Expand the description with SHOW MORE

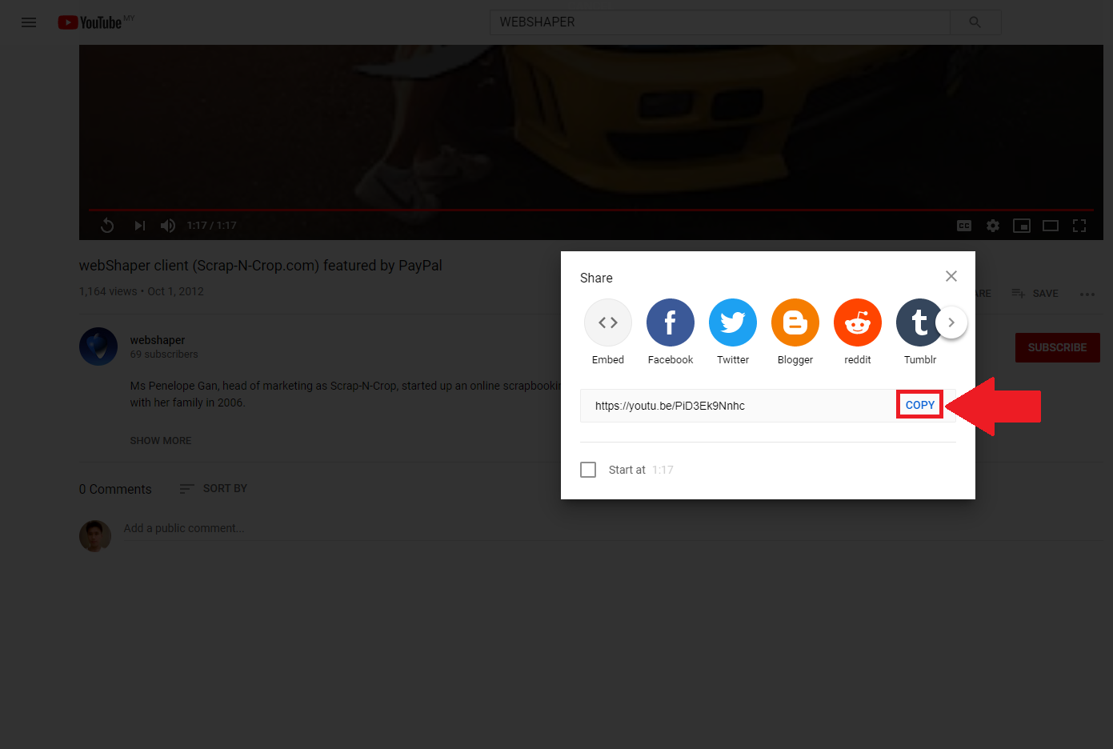pyautogui.click(x=161, y=441)
